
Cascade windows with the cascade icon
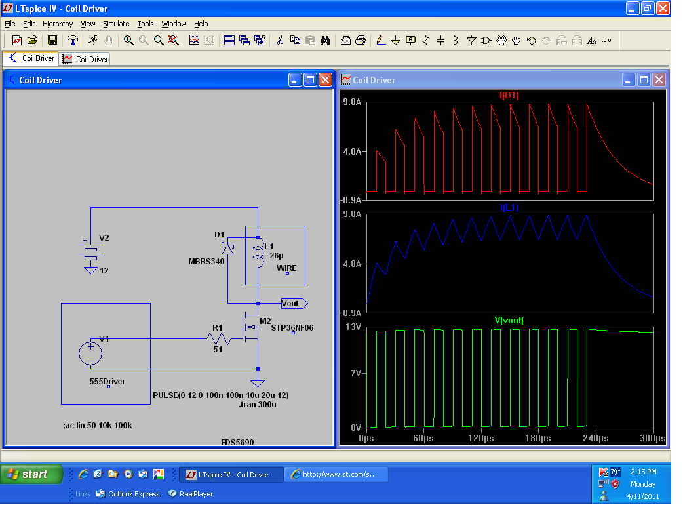coord(244,41)
